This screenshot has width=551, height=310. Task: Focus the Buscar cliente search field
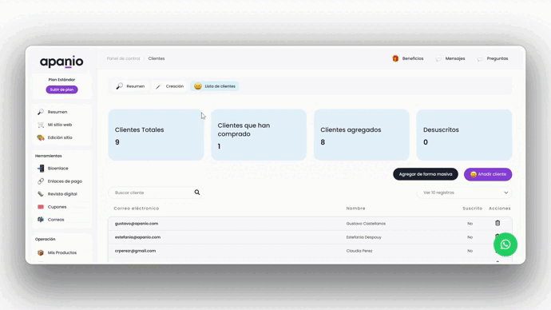coord(152,193)
